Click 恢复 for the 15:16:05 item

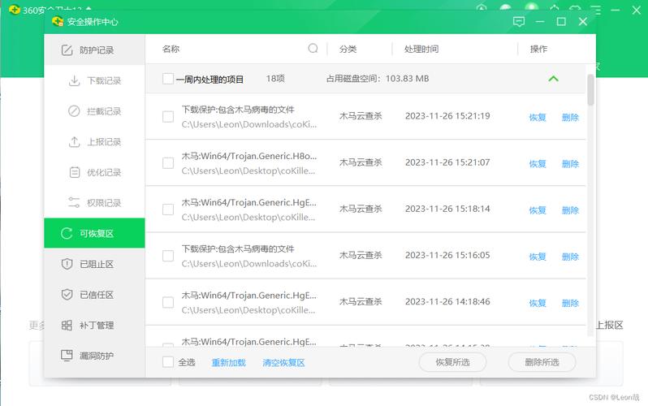tap(538, 257)
